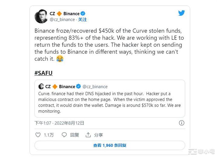Image resolution: width=217 pixels, height=157 pixels.
Task: Open the tweet info circle icon
Action: point(181,123)
